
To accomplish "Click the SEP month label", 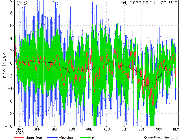I will click(124, 129).
